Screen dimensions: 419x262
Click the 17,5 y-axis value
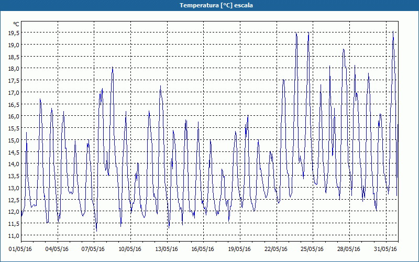click(14, 81)
